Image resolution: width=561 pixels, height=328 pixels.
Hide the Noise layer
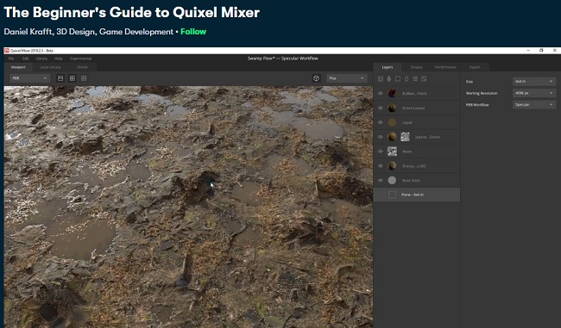[x=381, y=152]
